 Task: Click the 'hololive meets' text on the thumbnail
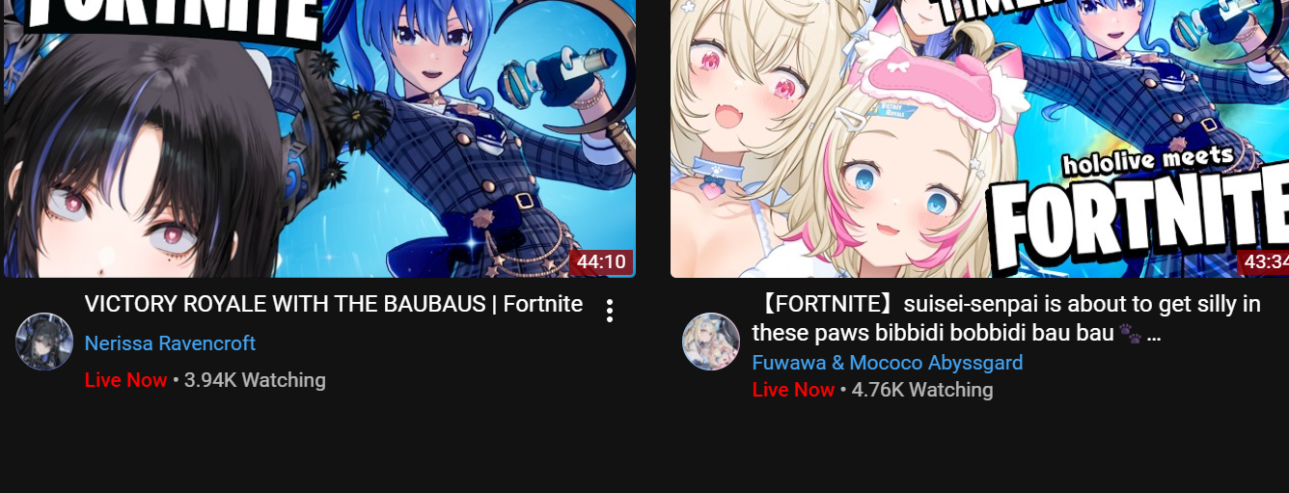click(1148, 161)
